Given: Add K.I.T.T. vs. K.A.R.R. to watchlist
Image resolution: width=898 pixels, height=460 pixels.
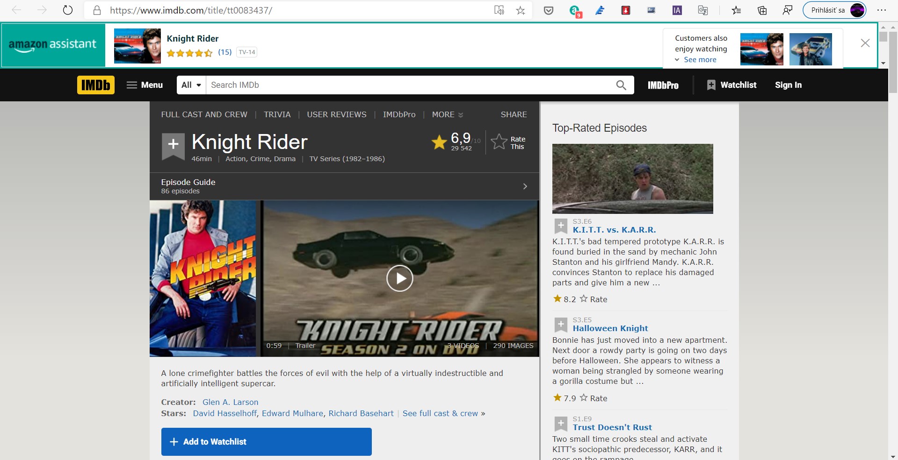Looking at the screenshot, I should point(561,226).
